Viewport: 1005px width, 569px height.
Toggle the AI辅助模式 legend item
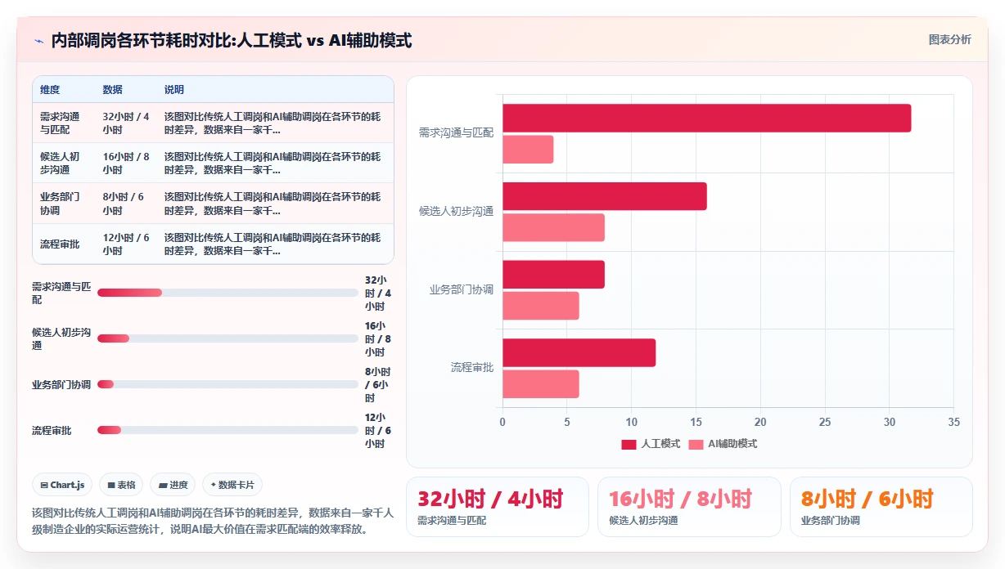723,444
